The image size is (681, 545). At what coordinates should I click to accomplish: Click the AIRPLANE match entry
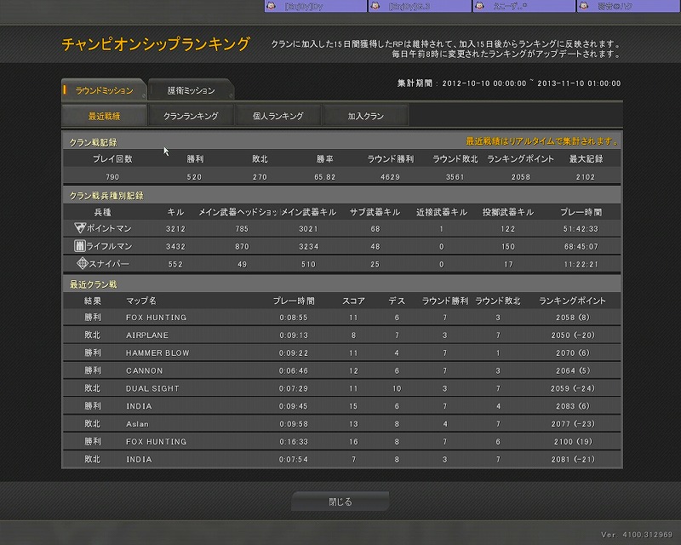[340, 335]
